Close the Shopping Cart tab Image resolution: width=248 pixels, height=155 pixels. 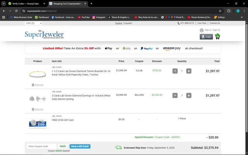[x=85, y=3]
